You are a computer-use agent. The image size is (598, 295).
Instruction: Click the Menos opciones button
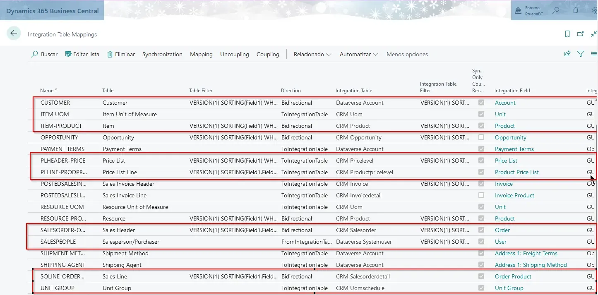pos(407,54)
